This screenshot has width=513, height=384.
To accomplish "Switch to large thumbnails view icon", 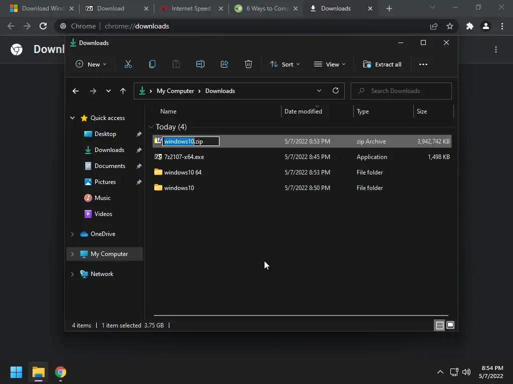I will coord(450,325).
